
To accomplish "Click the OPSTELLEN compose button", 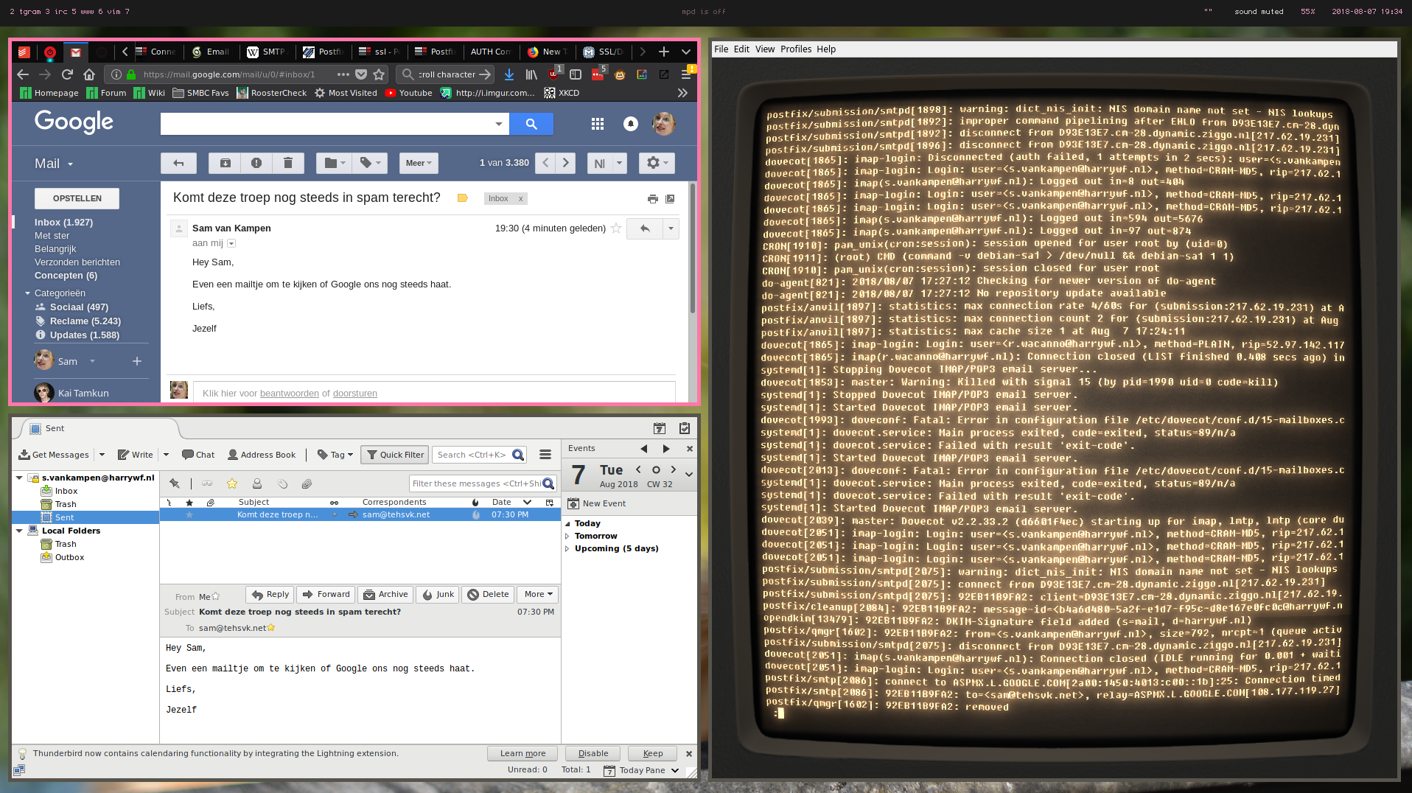I will click(x=77, y=198).
